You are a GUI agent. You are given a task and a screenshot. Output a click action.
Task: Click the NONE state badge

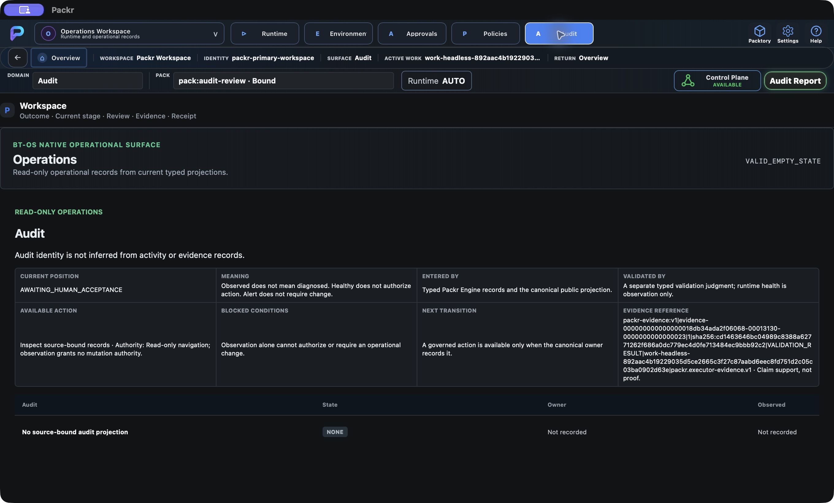[x=335, y=432]
